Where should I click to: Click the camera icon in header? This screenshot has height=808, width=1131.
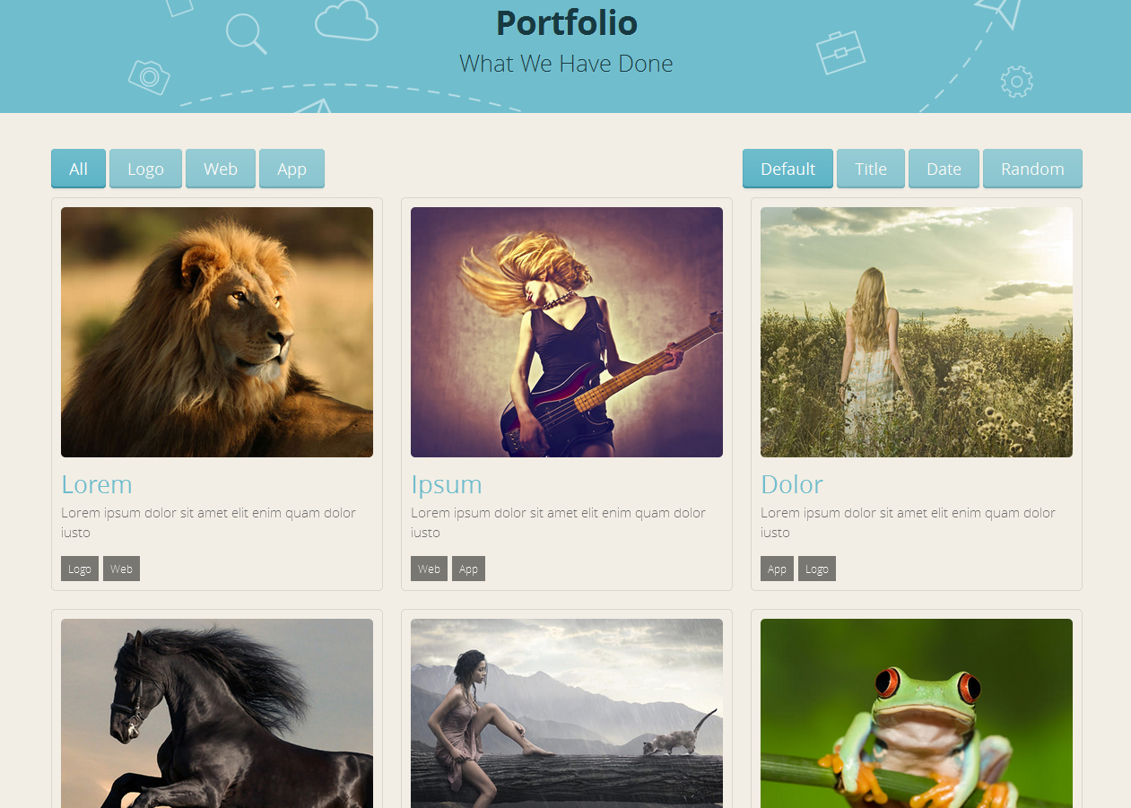coord(149,77)
